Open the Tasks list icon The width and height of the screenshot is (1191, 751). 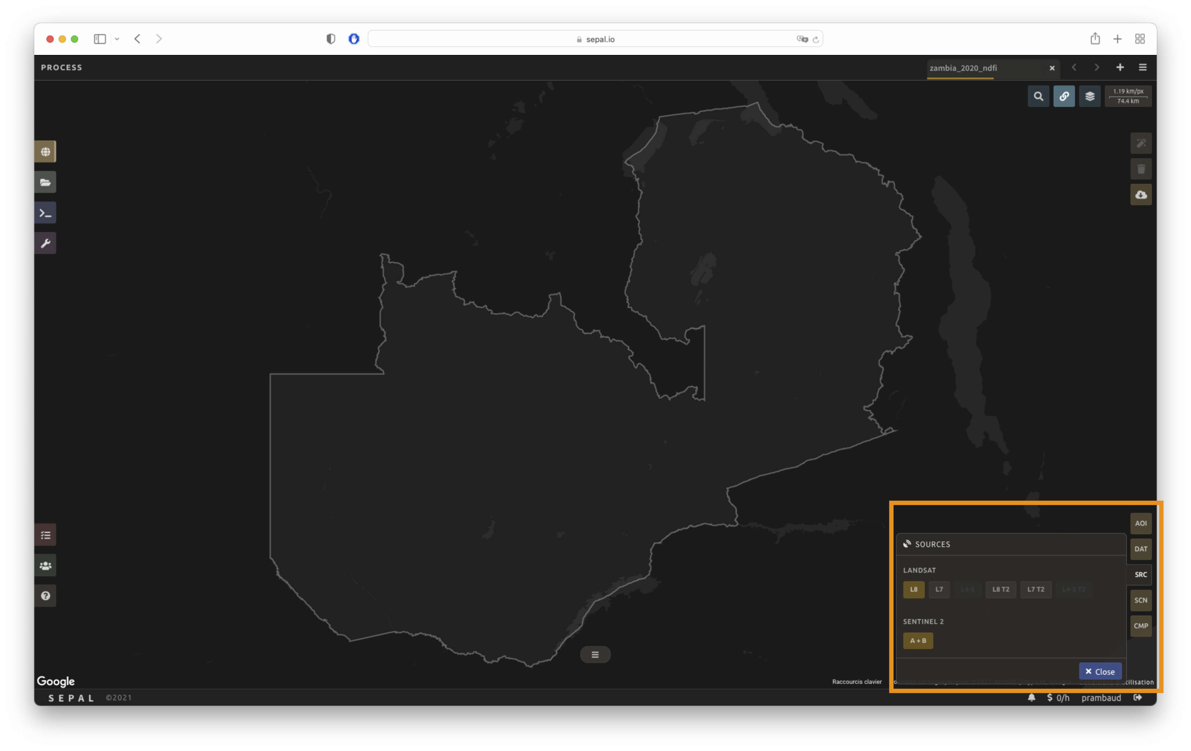click(x=45, y=535)
